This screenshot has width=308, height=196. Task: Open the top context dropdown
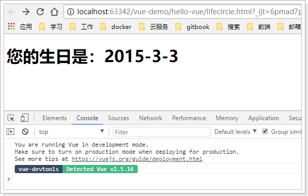click(72, 131)
